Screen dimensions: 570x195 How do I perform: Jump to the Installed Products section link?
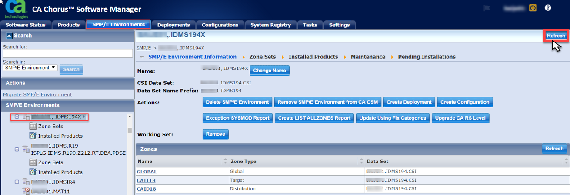(x=313, y=57)
